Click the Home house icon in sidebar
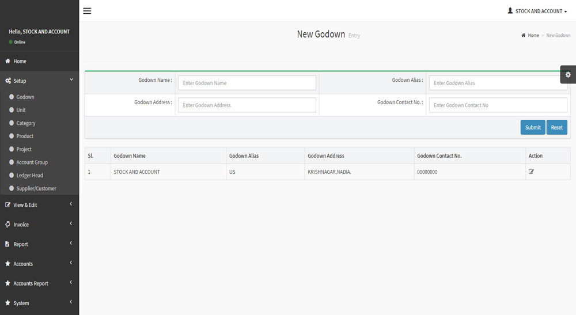 point(7,61)
